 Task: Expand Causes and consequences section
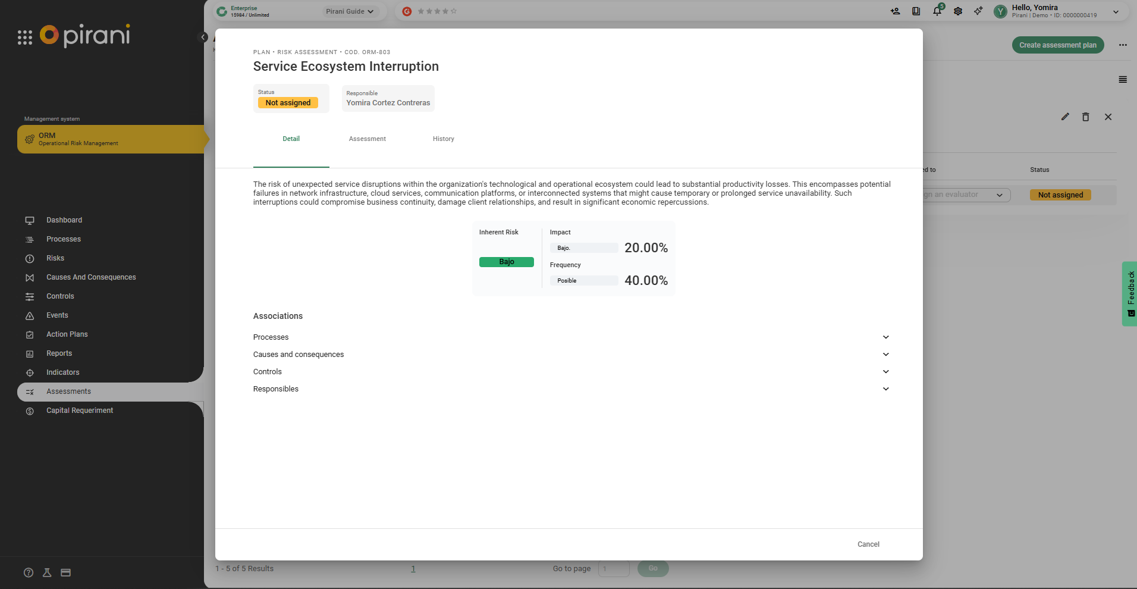pyautogui.click(x=885, y=355)
